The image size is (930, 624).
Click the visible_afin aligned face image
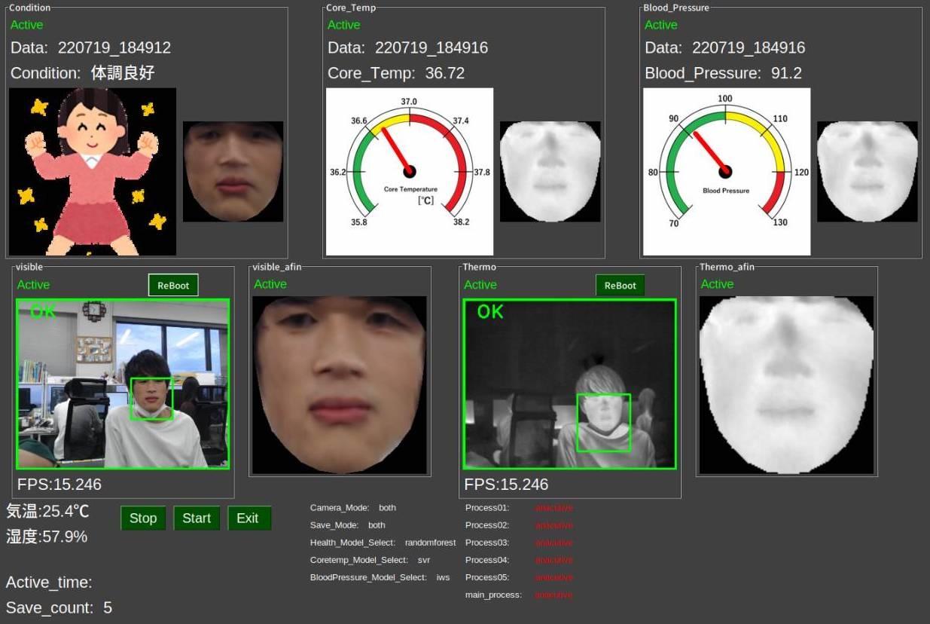coord(339,384)
